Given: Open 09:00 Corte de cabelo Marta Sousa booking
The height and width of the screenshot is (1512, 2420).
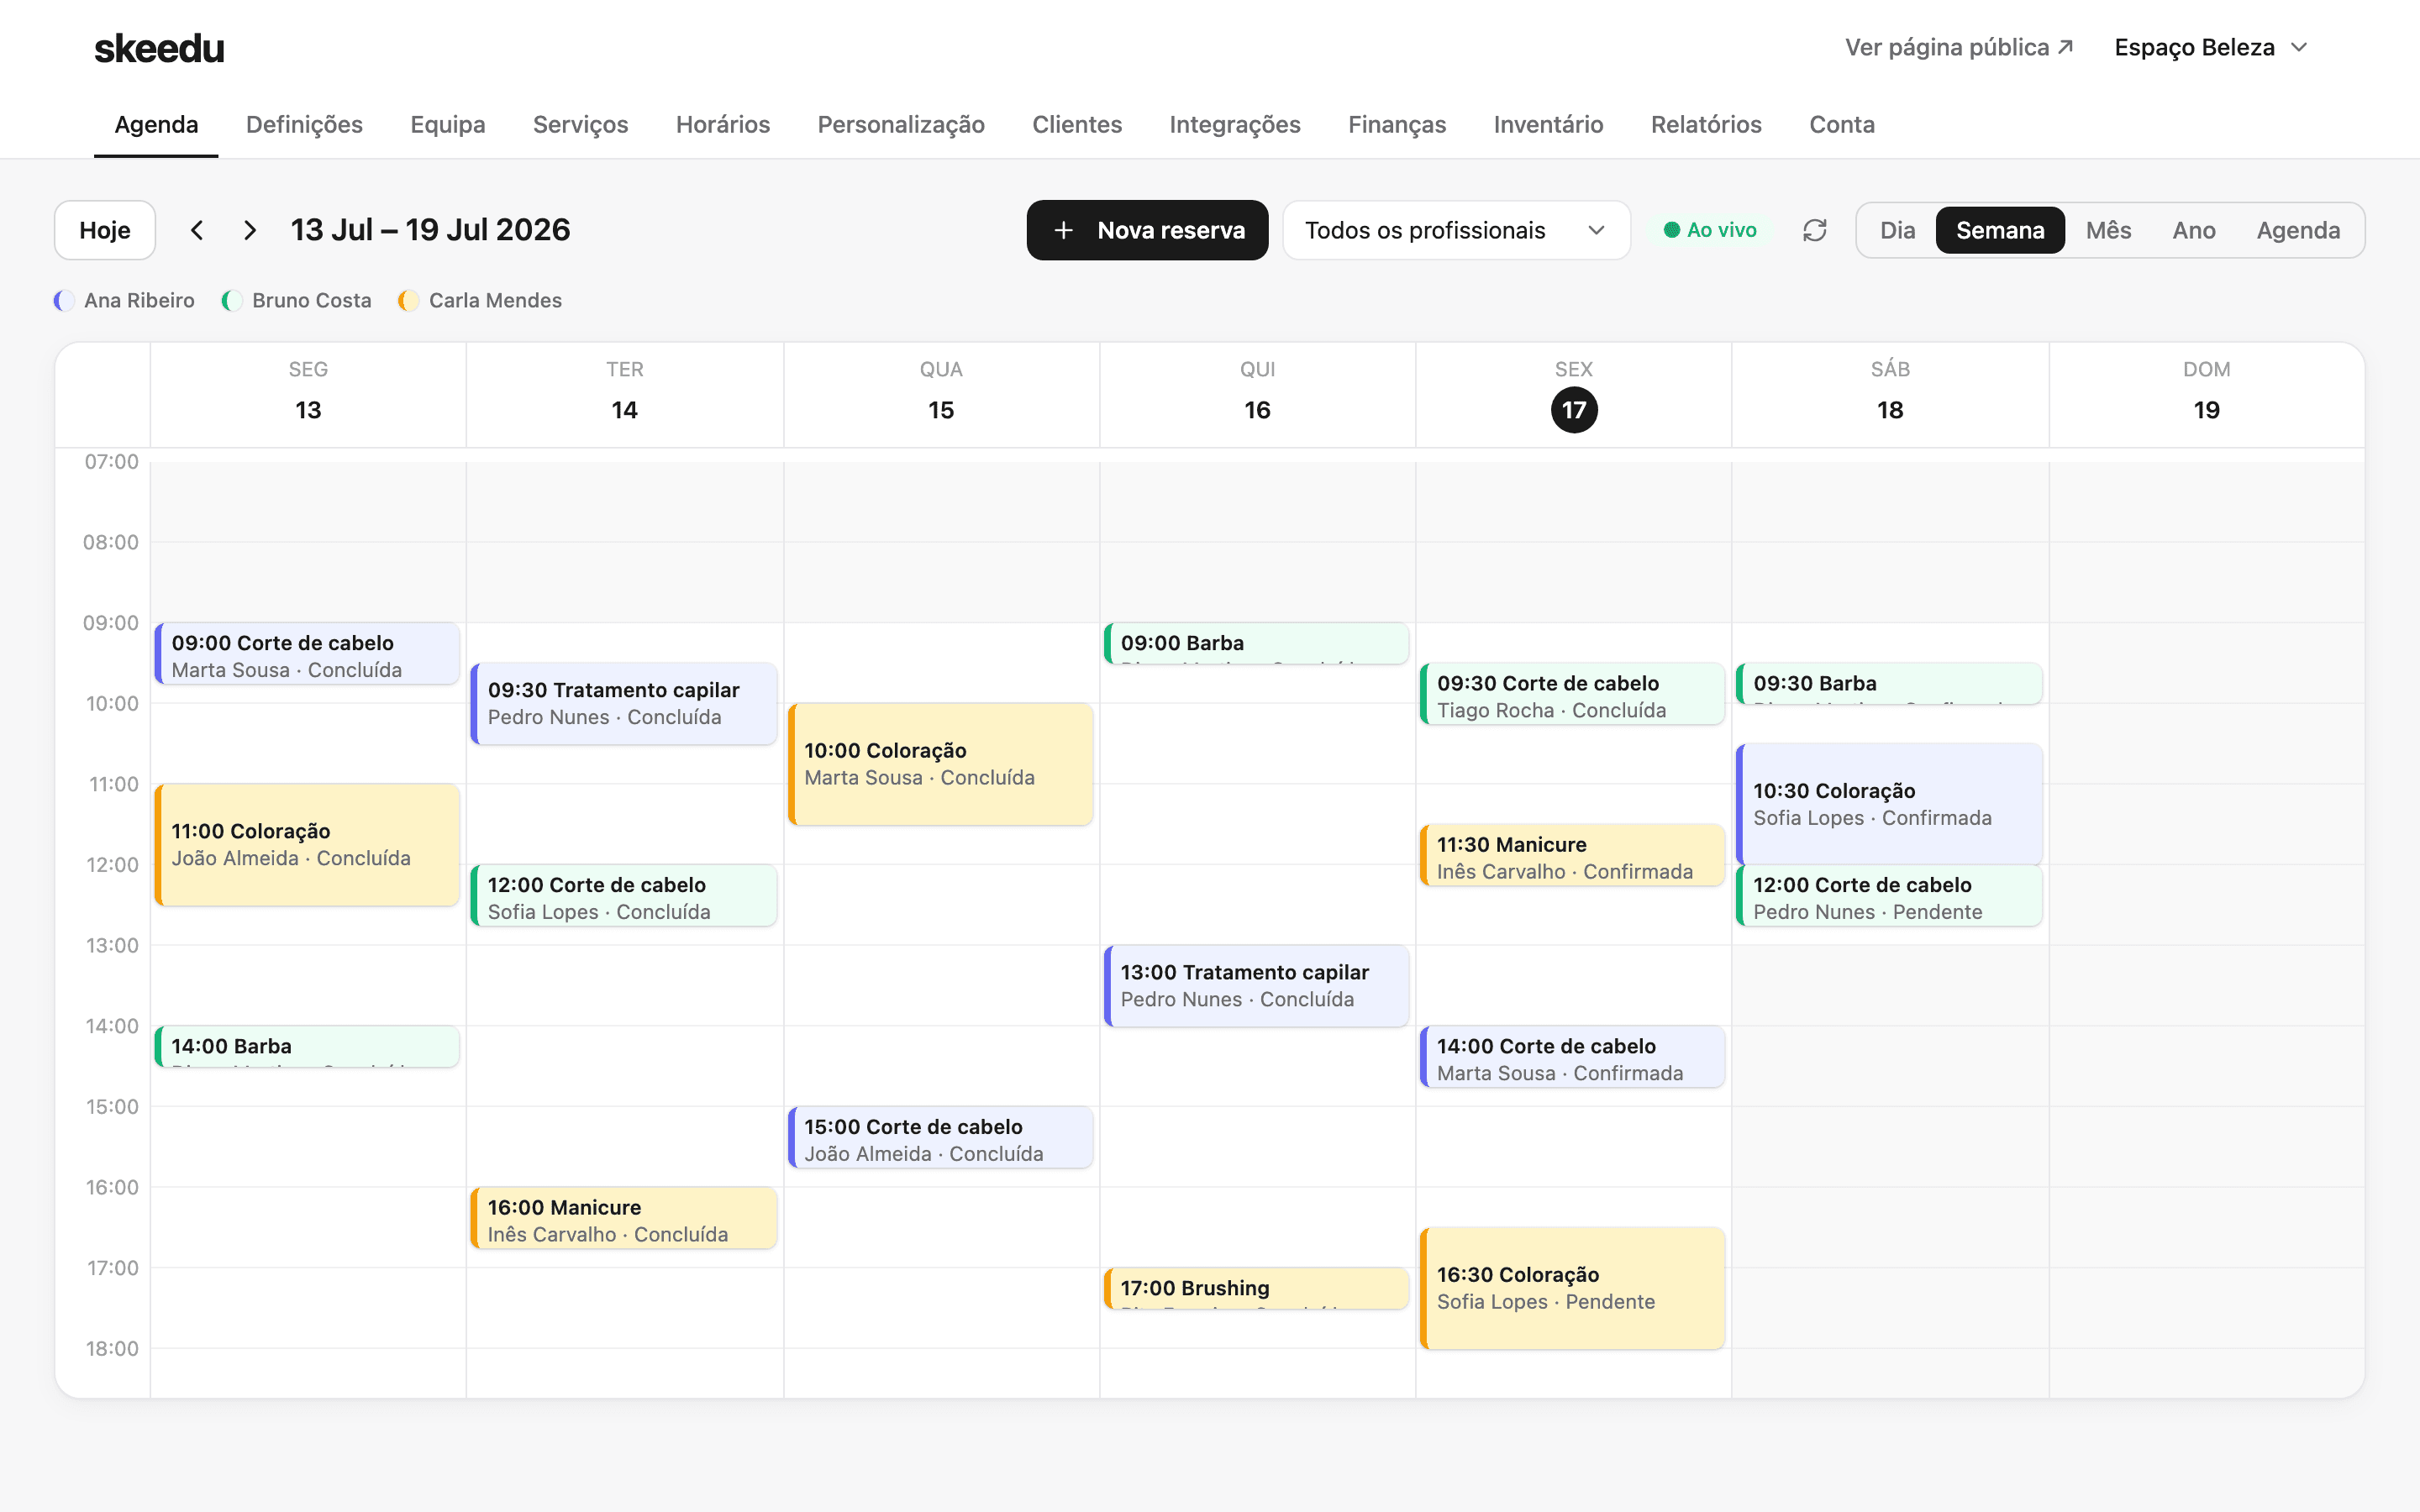Looking at the screenshot, I should (x=307, y=654).
